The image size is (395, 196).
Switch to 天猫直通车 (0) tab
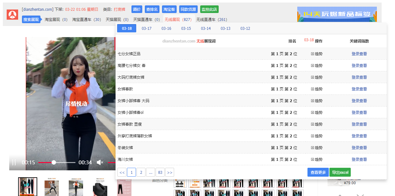click(146, 19)
